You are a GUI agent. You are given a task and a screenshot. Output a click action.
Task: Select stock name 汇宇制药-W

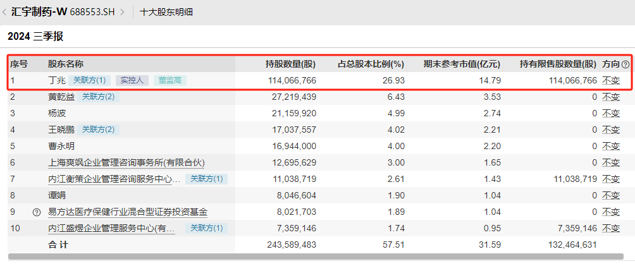click(x=39, y=12)
